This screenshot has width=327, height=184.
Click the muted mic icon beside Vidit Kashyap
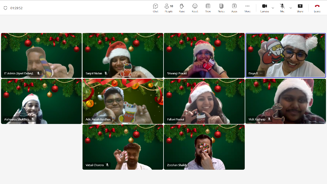click(x=269, y=119)
